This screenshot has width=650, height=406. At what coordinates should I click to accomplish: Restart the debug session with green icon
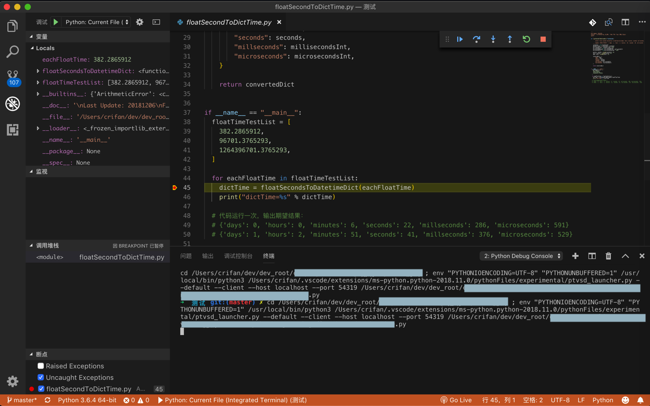click(526, 39)
